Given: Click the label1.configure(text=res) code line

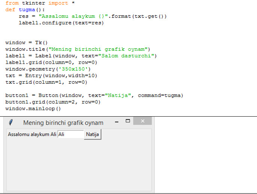Looking at the screenshot, I should (x=61, y=23).
